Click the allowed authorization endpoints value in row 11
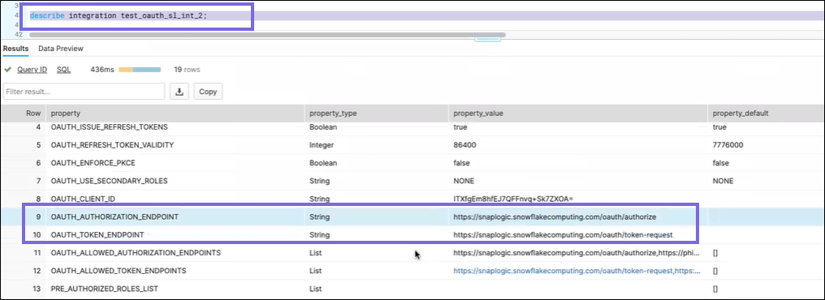 [577, 253]
